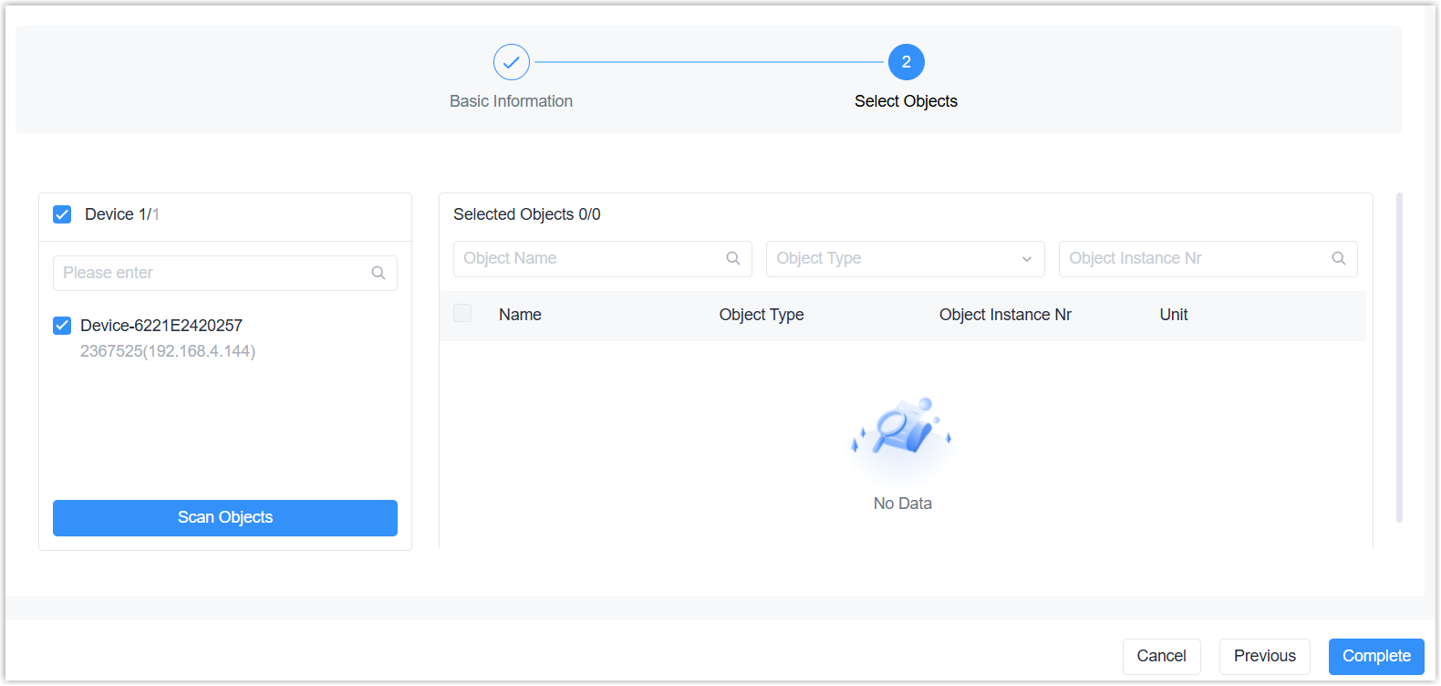Click the Object Instance Nr search icon
The width and height of the screenshot is (1441, 686).
pos(1339,258)
